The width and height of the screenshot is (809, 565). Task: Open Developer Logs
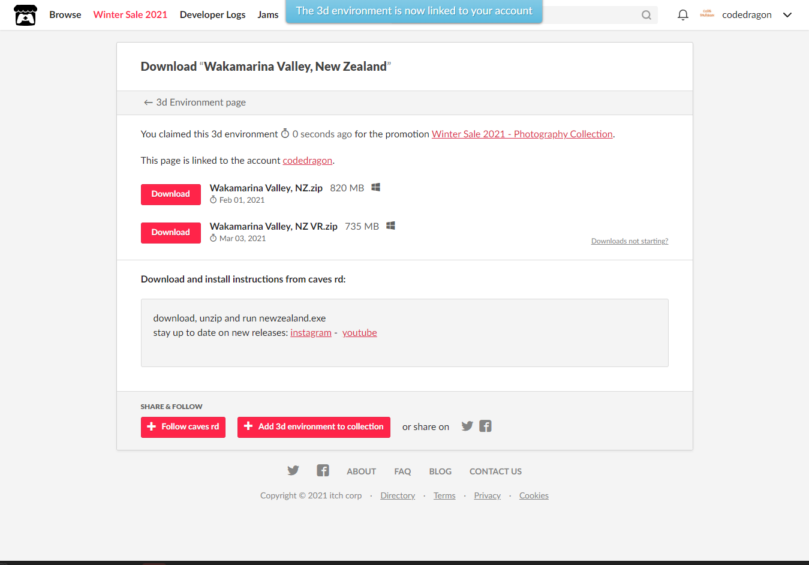pyautogui.click(x=212, y=14)
